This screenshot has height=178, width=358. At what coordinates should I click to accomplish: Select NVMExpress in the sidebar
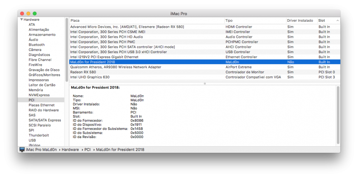[39, 95]
